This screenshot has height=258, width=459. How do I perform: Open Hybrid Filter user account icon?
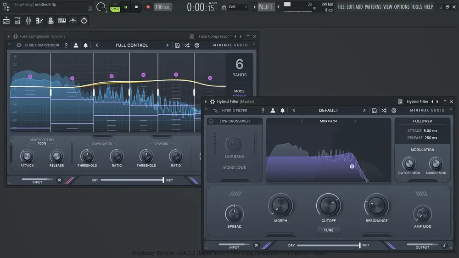(273, 110)
